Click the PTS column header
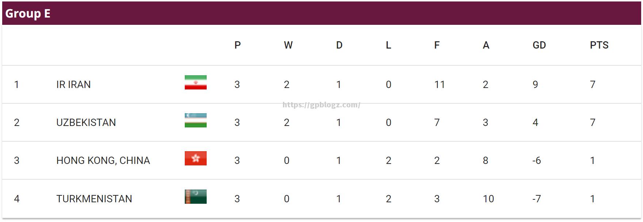This screenshot has height=222, width=643. tap(599, 45)
